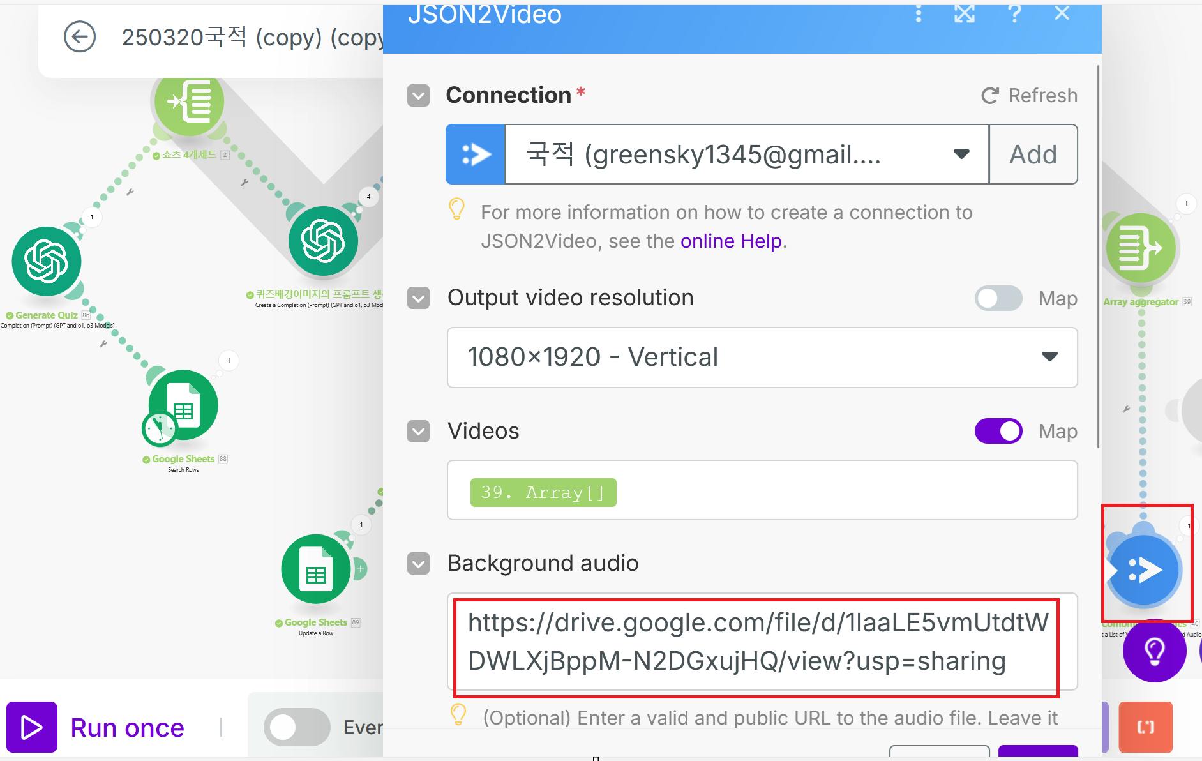Click the lightbulb hint under Connection
The width and height of the screenshot is (1202, 761).
[456, 209]
